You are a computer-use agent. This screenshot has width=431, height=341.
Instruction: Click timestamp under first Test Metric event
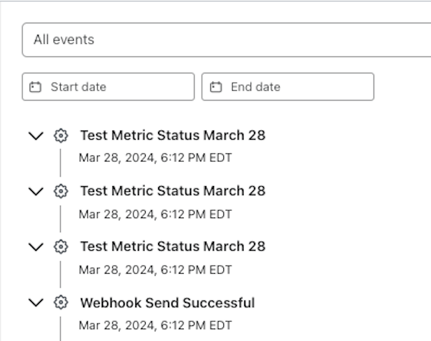[155, 158]
